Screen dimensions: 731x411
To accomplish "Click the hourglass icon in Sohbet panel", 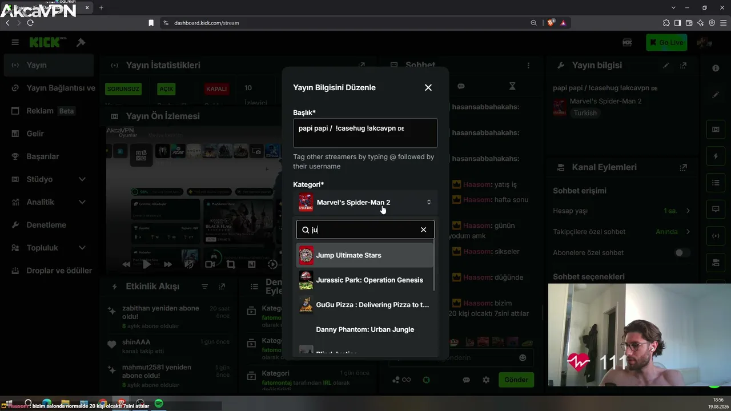I will click(512, 86).
